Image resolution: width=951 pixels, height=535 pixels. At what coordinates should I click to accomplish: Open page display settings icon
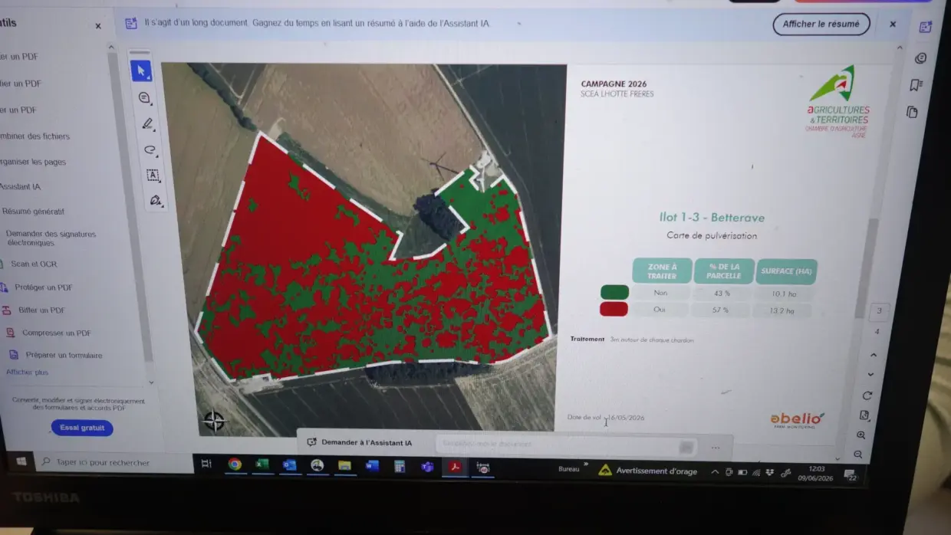(864, 415)
